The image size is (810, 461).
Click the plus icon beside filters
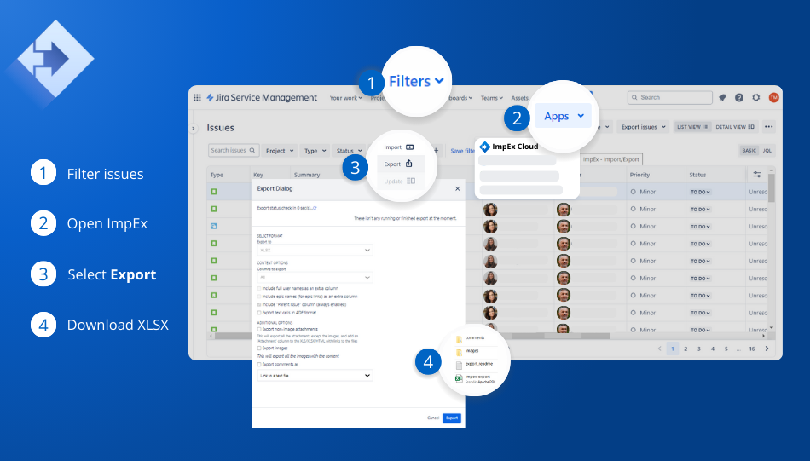[x=436, y=151]
